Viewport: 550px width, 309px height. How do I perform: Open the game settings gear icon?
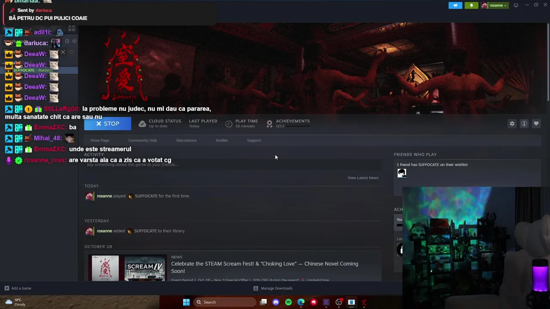tap(512, 124)
